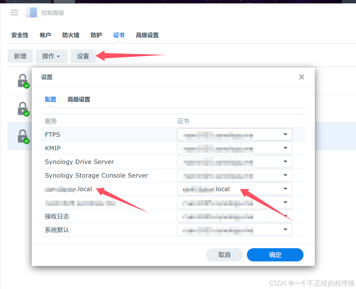This screenshot has width=356, height=289.
Task: Select the .local service name
Action: [x=68, y=189]
